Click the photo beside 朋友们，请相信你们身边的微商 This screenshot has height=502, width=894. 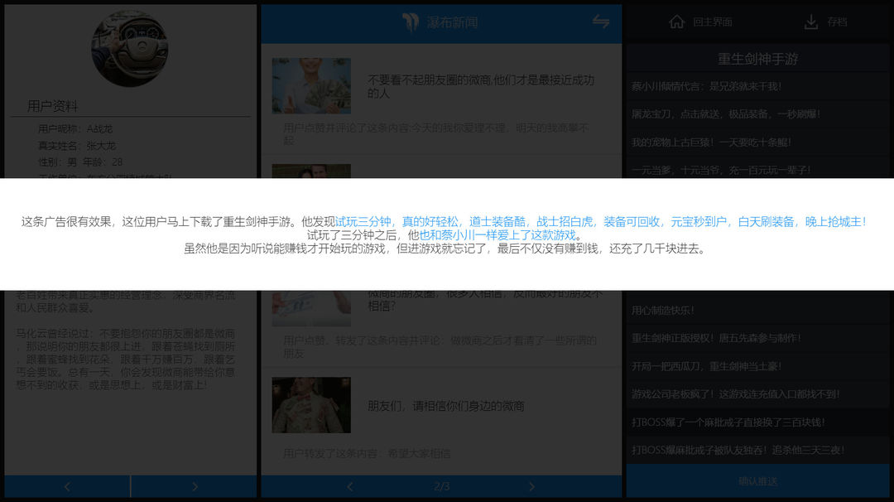(310, 405)
